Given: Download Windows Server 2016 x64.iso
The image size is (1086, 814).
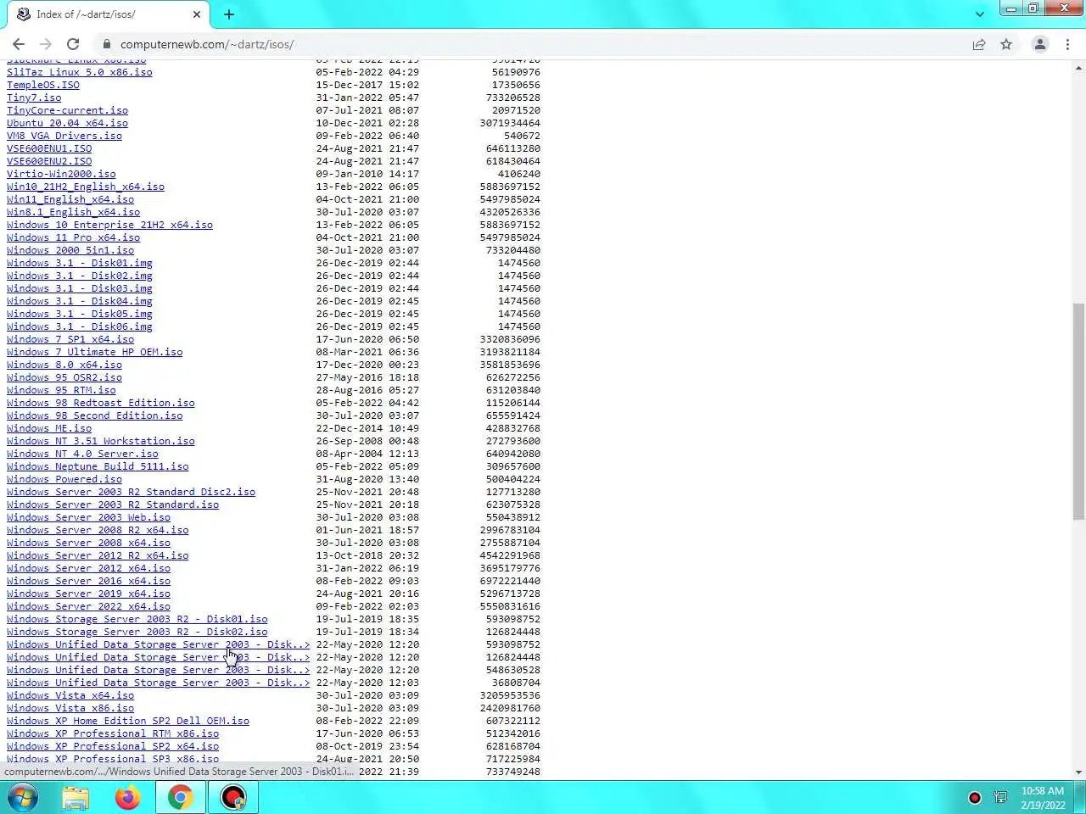Looking at the screenshot, I should pyautogui.click(x=89, y=581).
